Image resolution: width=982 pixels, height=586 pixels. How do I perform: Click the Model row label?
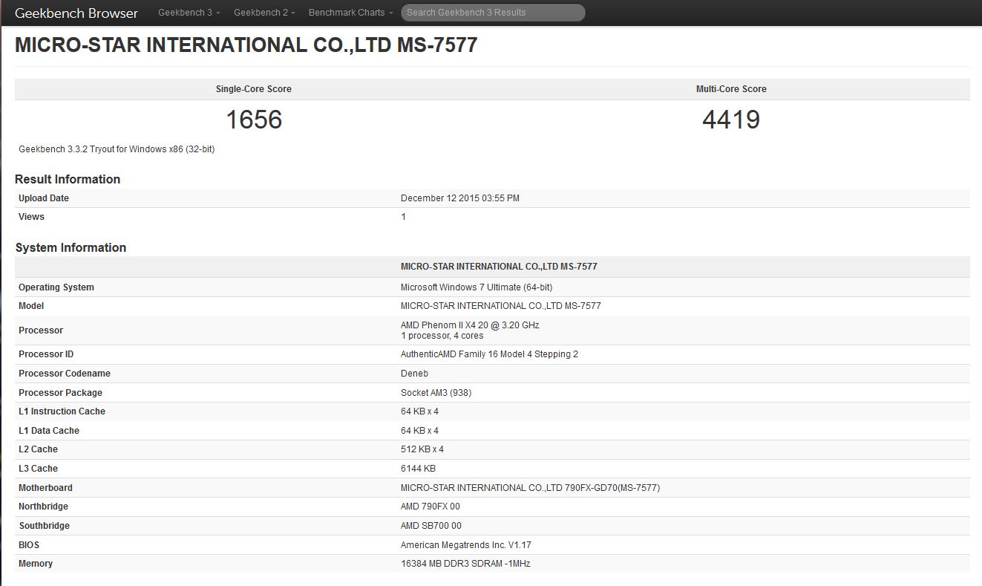coord(31,306)
